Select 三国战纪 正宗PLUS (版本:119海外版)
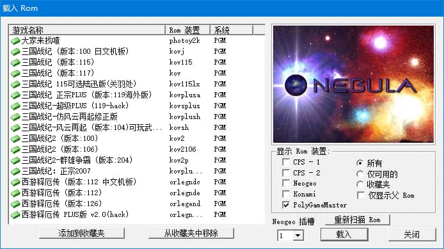The height and width of the screenshot is (249, 444). coord(86,95)
